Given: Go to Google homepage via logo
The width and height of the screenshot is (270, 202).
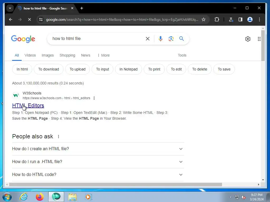Looking at the screenshot, I should tap(23, 39).
